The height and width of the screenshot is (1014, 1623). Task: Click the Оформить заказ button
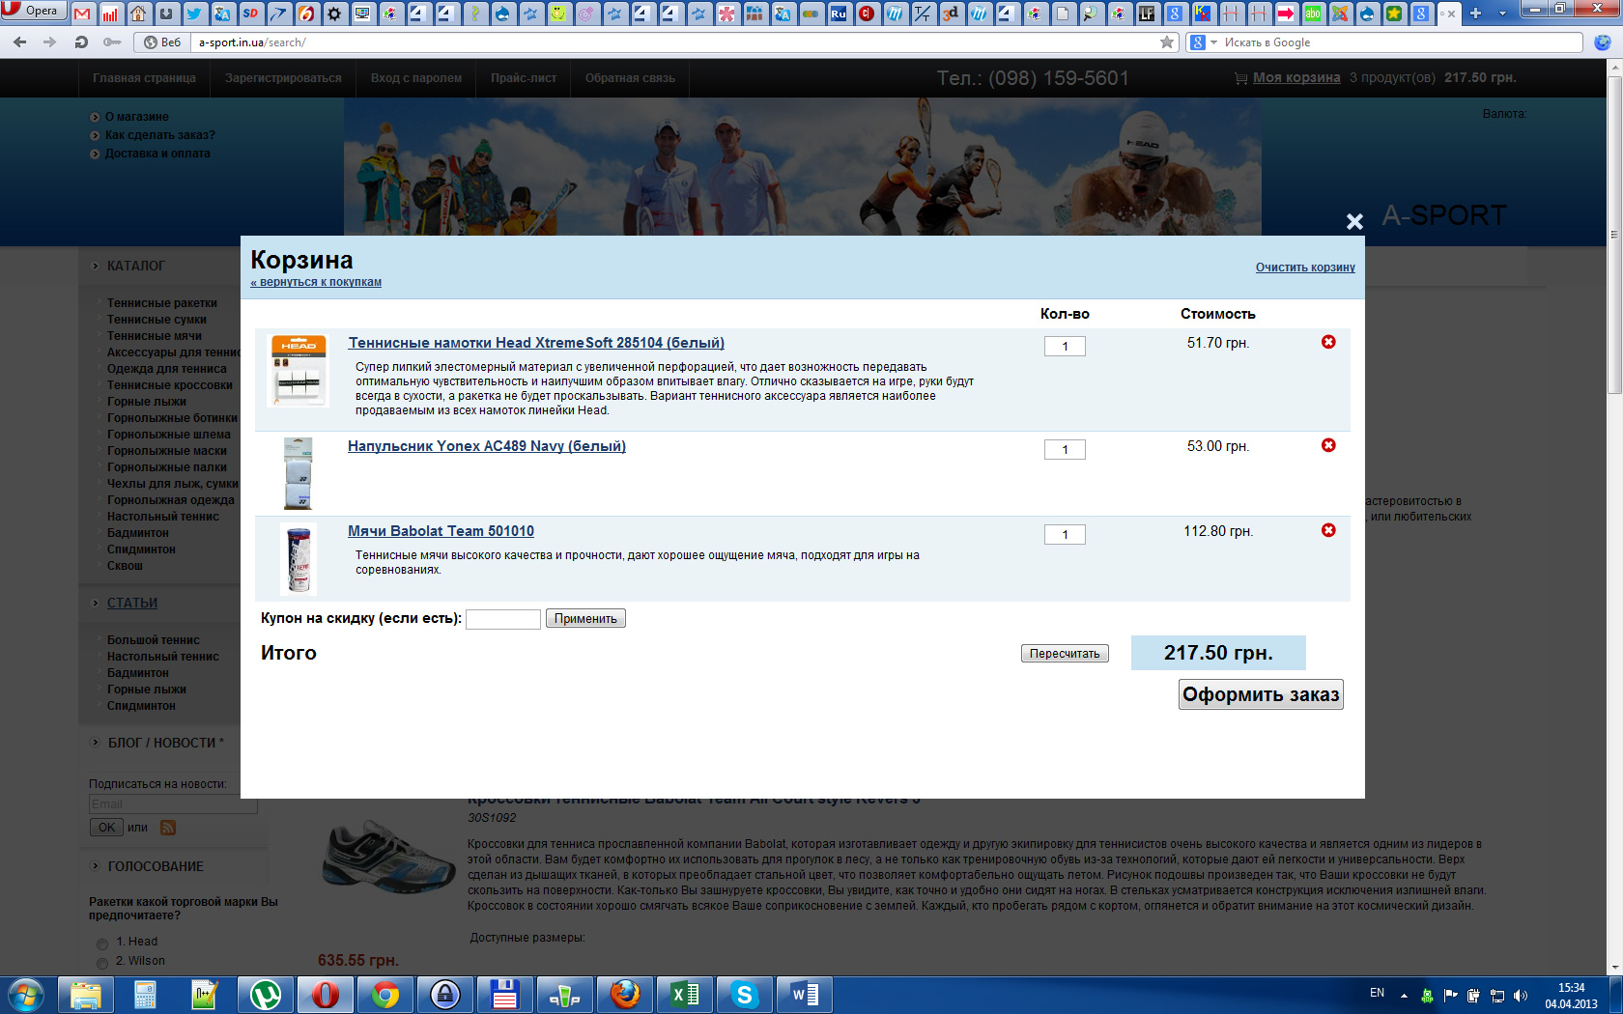1261,694
